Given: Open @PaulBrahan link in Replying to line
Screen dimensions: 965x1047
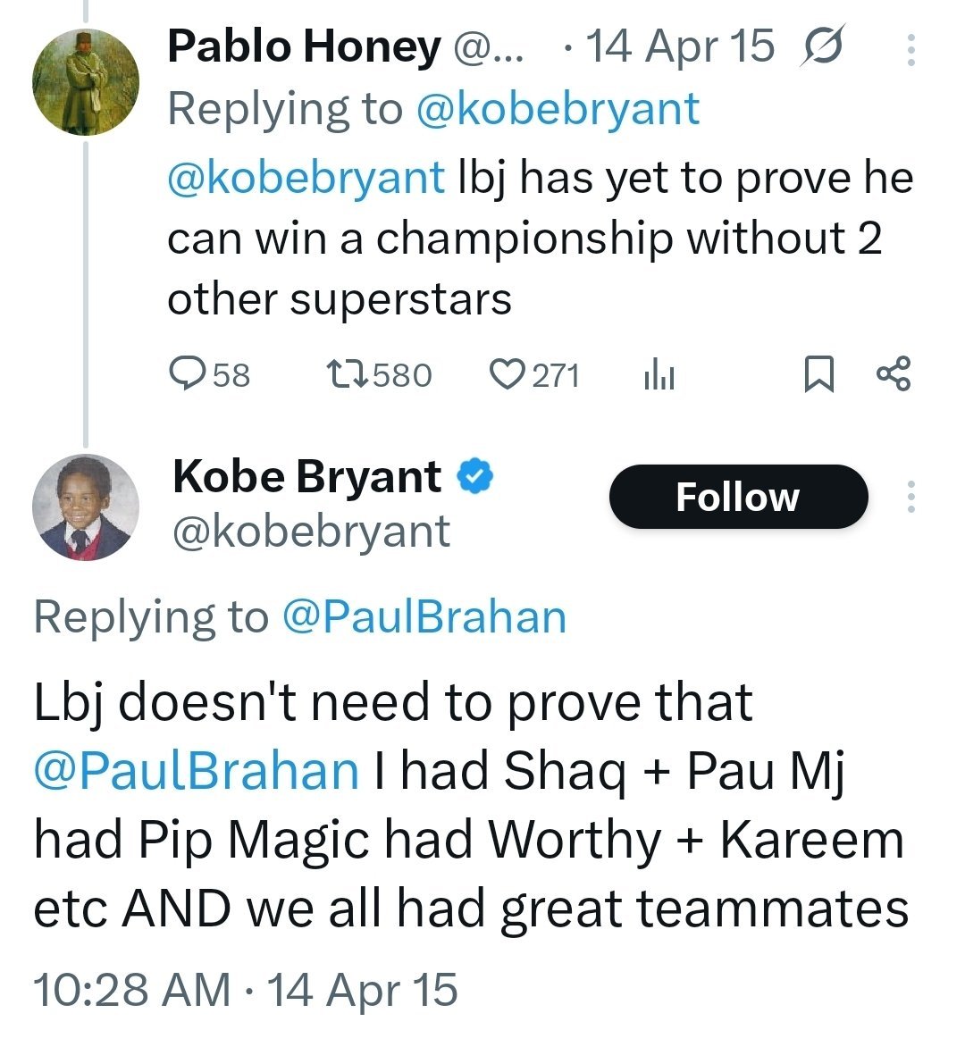Looking at the screenshot, I should click(x=424, y=616).
